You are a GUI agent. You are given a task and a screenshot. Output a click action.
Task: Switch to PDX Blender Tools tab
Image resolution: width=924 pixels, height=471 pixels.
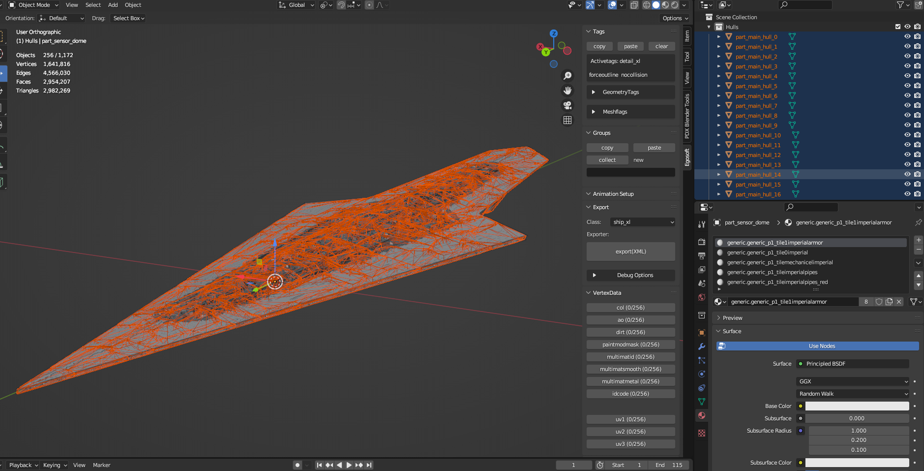(687, 117)
